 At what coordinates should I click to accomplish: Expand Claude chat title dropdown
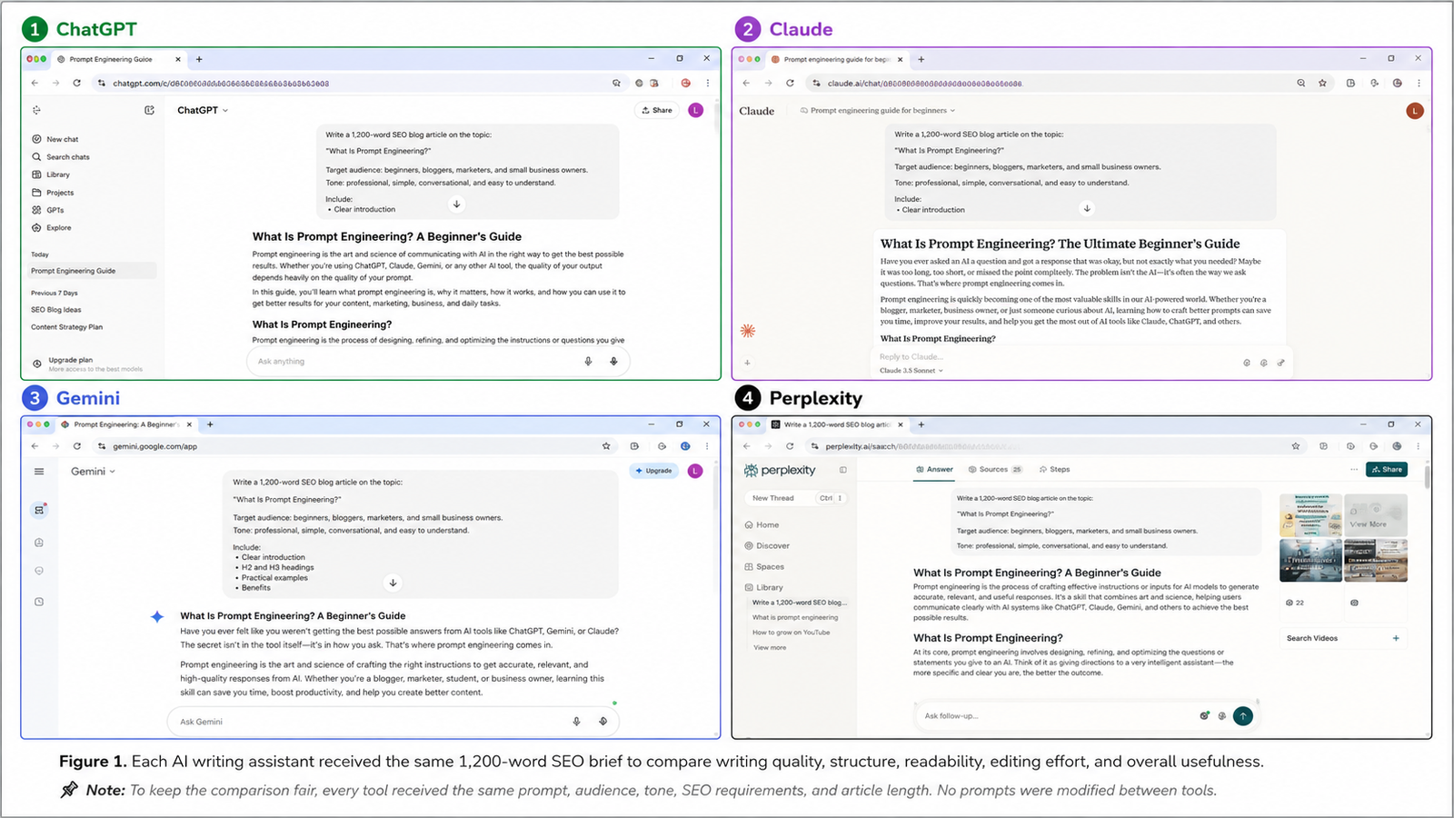pyautogui.click(x=878, y=111)
